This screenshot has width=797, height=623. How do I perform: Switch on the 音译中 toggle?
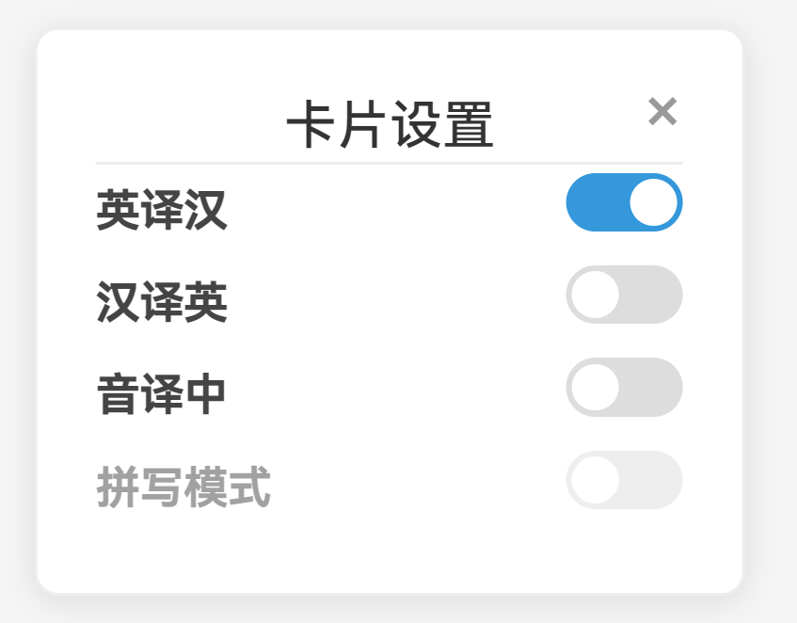point(624,387)
